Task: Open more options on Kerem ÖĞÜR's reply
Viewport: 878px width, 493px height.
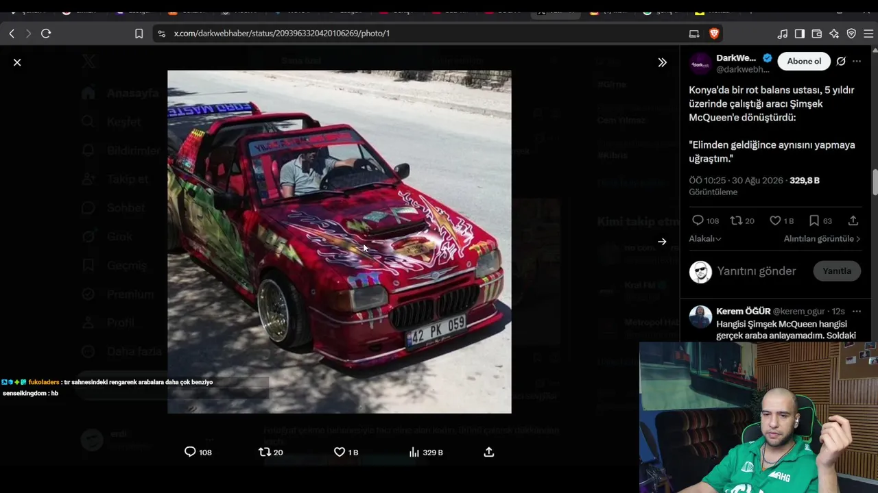Action: click(x=857, y=311)
